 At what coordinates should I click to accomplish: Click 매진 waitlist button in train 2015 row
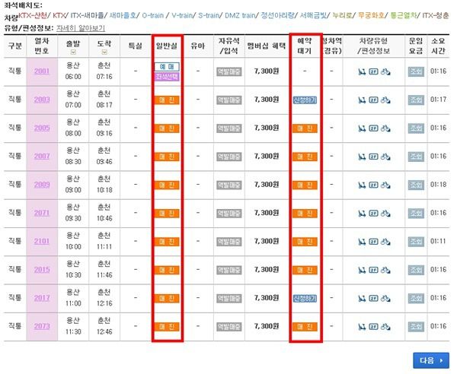tap(305, 271)
